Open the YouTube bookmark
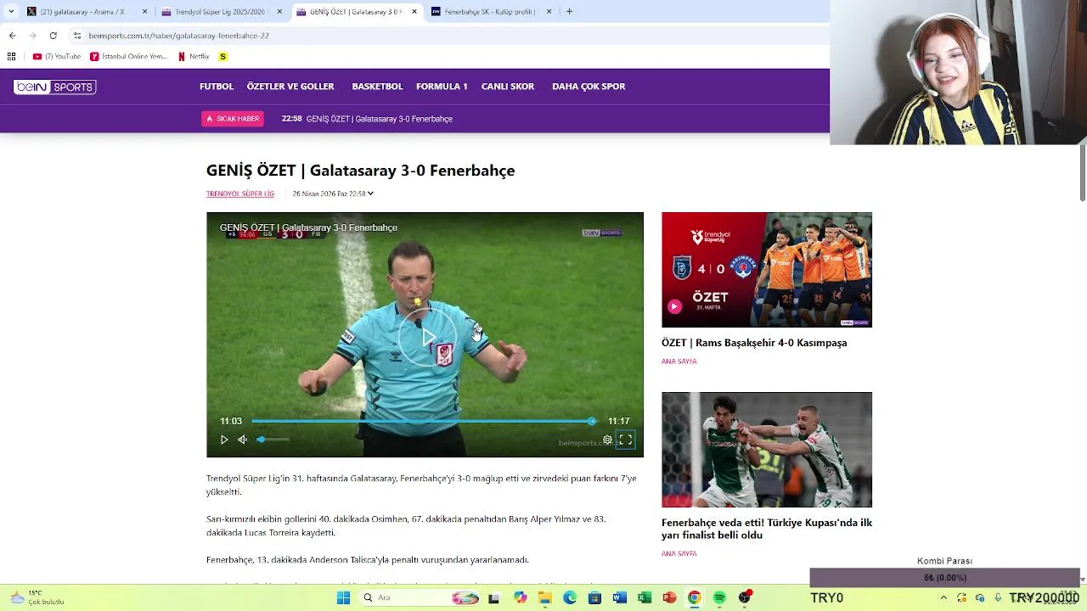 [x=57, y=57]
